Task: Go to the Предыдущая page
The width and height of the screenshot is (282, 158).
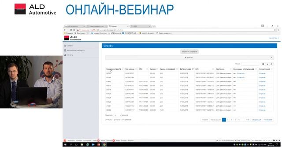Action: click(x=215, y=120)
